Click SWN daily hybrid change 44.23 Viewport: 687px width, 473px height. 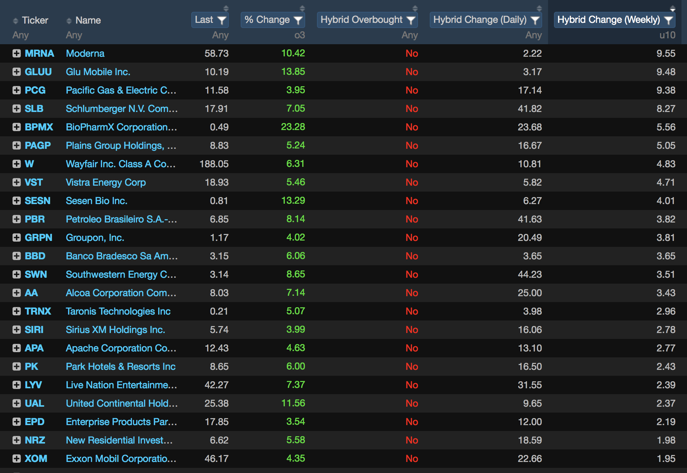tap(530, 274)
